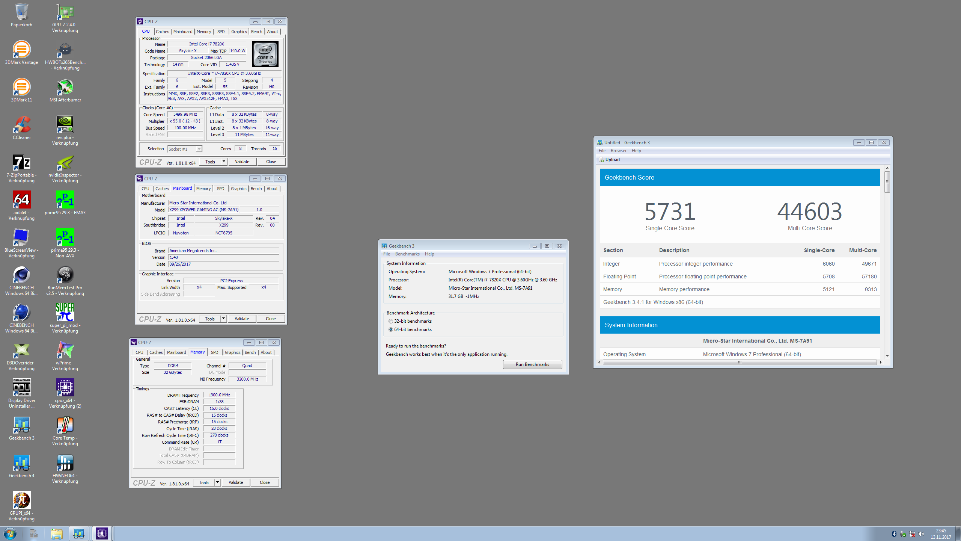This screenshot has width=961, height=541.
Task: Launch prime95 29.3 Non-AVX icon
Action: pos(65,243)
